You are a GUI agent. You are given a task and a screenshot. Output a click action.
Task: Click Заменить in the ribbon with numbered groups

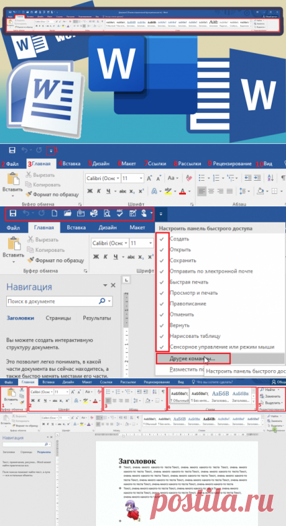pyautogui.click(x=270, y=396)
